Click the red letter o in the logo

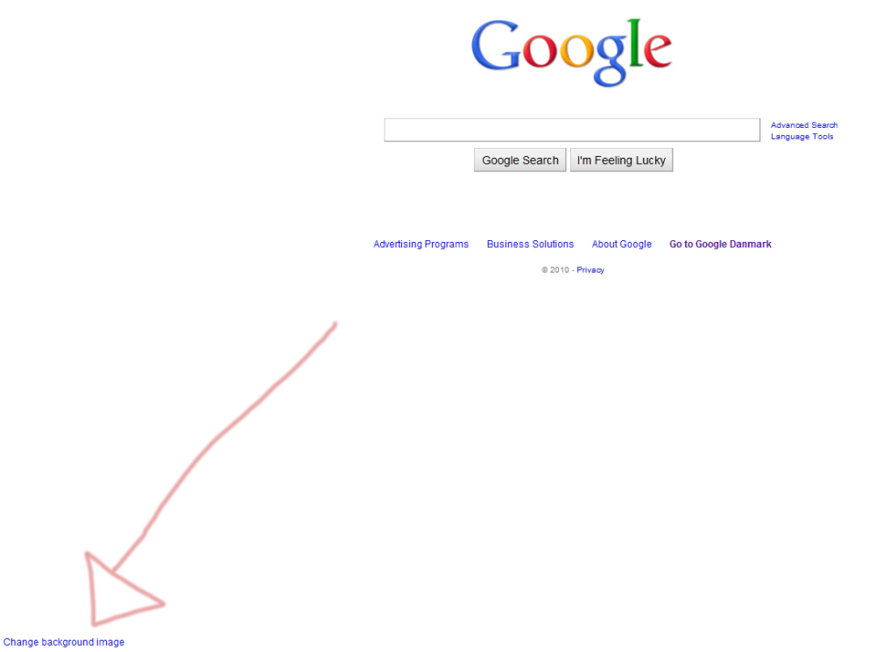click(x=540, y=51)
